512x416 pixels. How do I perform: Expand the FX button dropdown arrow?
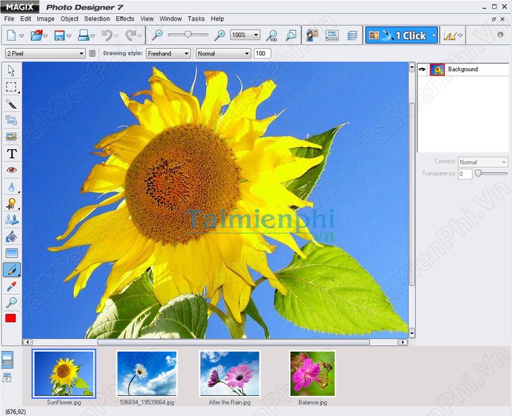(x=460, y=35)
